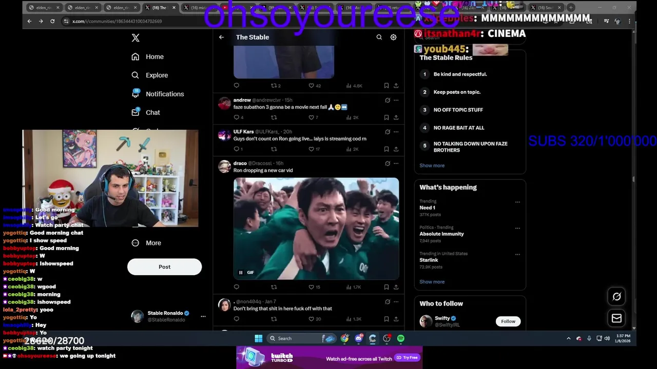Repost andrew's faze subathon post
Viewport: 657px width, 369px height.
[x=274, y=117]
